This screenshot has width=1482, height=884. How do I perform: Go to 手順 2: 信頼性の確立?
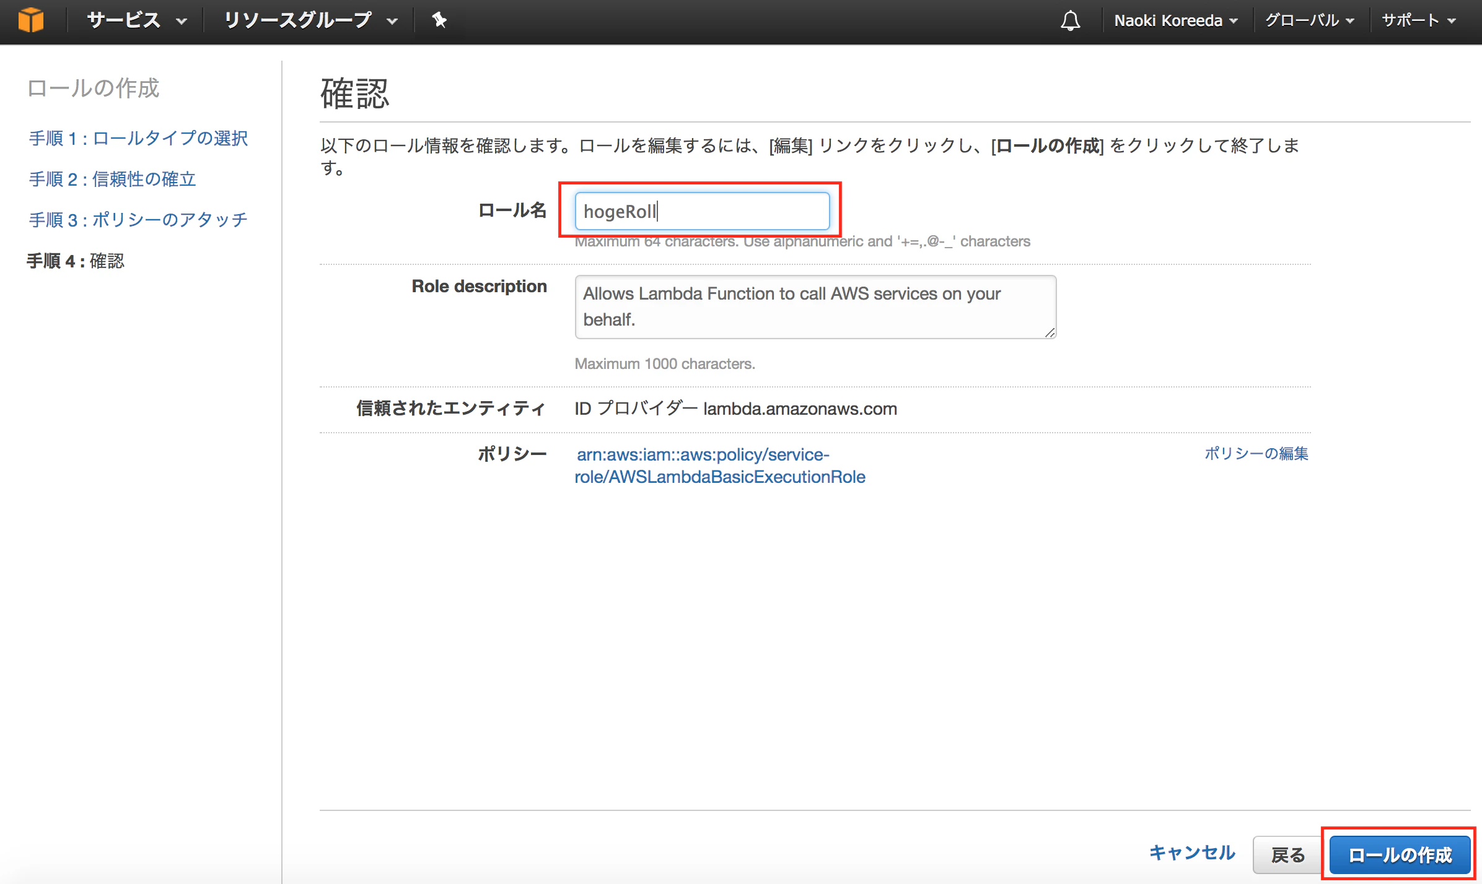[112, 179]
